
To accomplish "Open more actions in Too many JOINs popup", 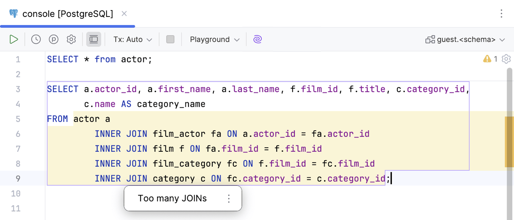I will (x=229, y=199).
